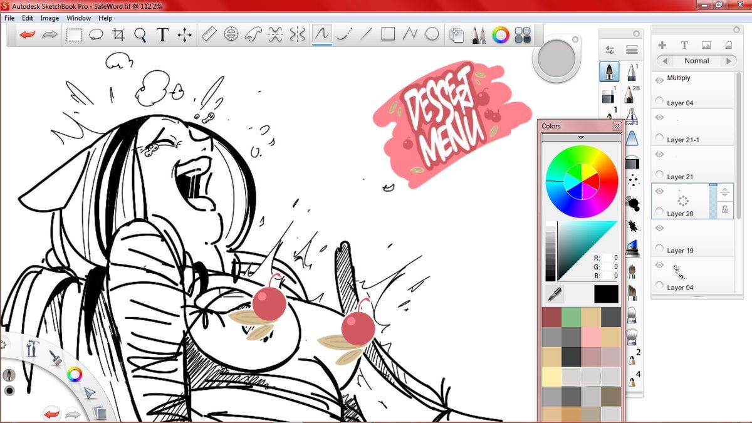Open the Window menu
Viewport: 752px width, 423px height.
[78, 18]
